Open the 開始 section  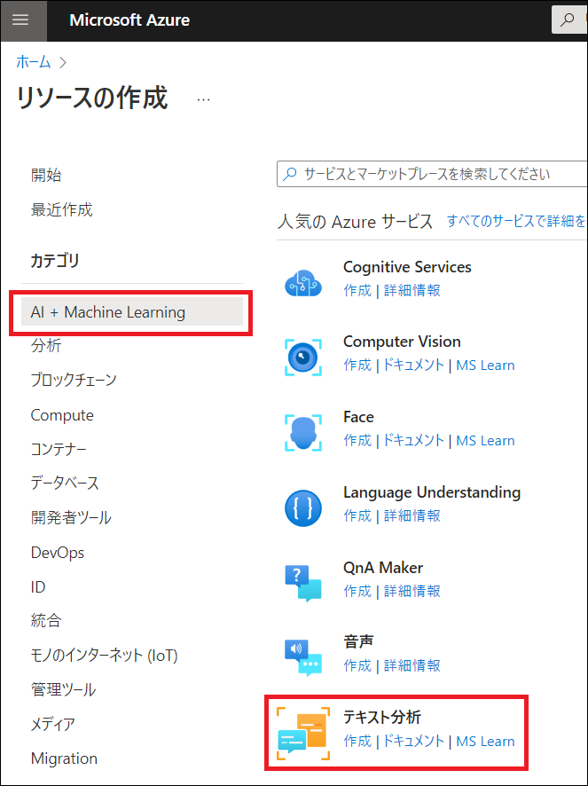(46, 176)
